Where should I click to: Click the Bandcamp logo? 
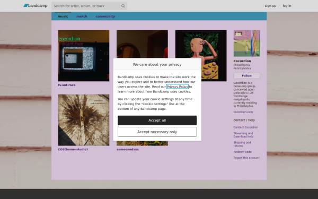pyautogui.click(x=36, y=6)
